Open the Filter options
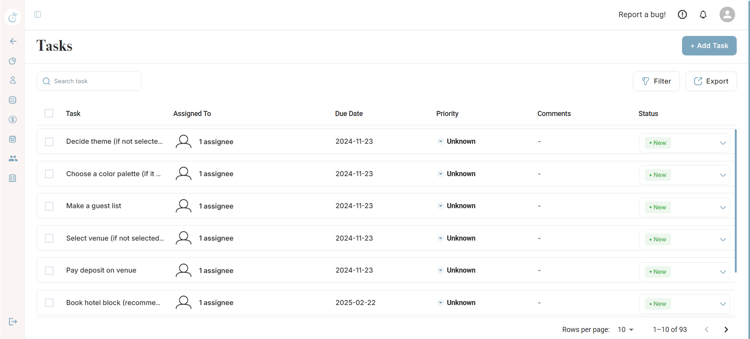 (656, 81)
